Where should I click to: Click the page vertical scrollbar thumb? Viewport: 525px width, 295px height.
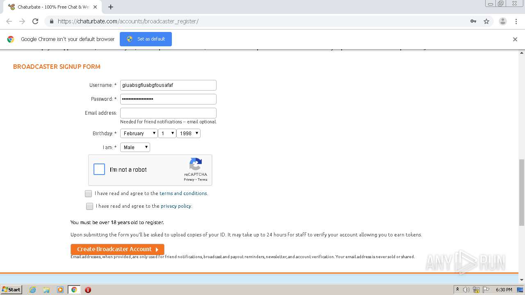coord(522,192)
